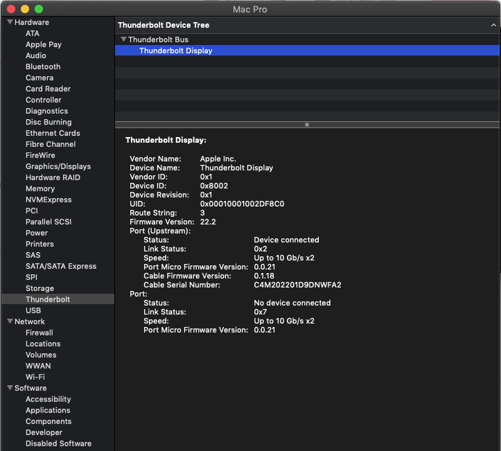Image resolution: width=501 pixels, height=451 pixels.
Task: View Components software section
Action: pyautogui.click(x=49, y=421)
